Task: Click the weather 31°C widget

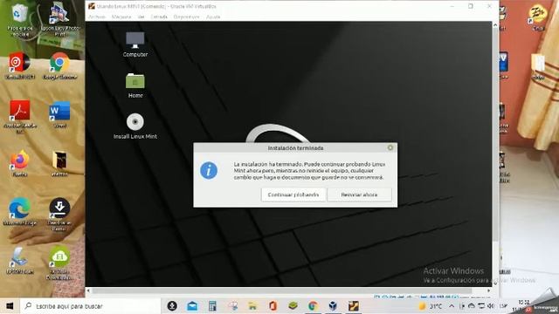Action: 431,306
